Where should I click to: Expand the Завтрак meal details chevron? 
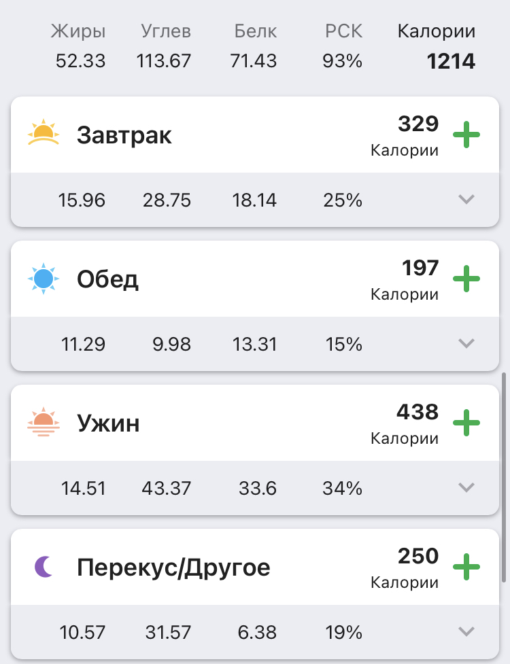pos(466,200)
